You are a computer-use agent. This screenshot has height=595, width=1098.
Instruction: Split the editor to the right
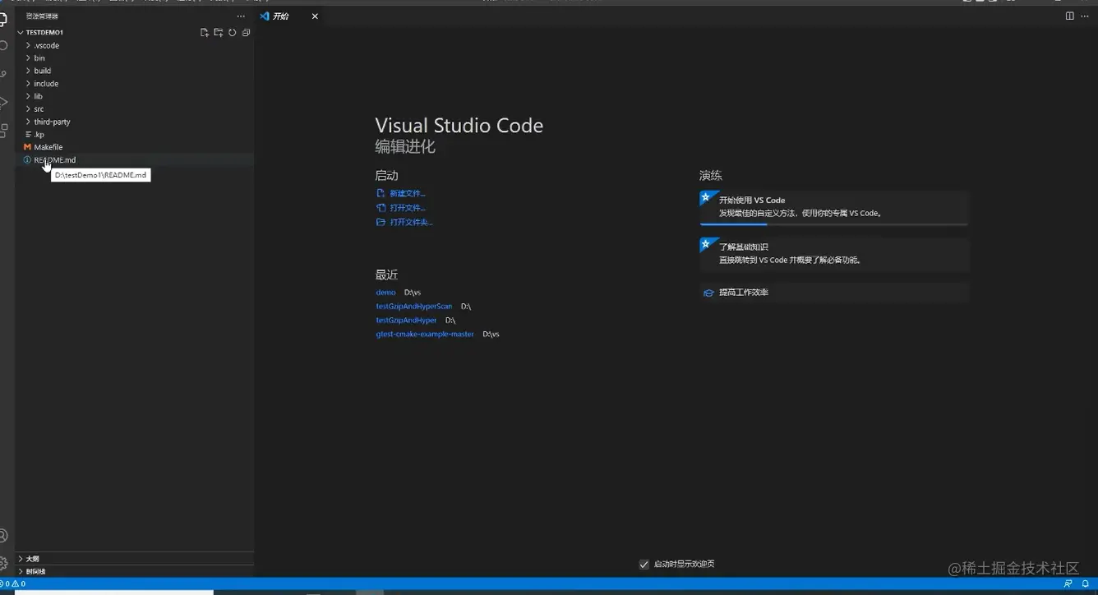(x=1069, y=16)
